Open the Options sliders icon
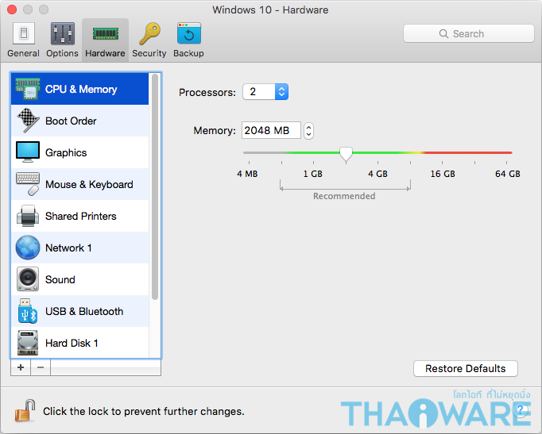The width and height of the screenshot is (542, 434). (x=63, y=33)
